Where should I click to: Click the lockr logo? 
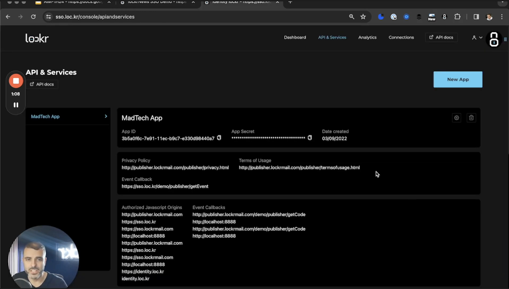coord(37,38)
